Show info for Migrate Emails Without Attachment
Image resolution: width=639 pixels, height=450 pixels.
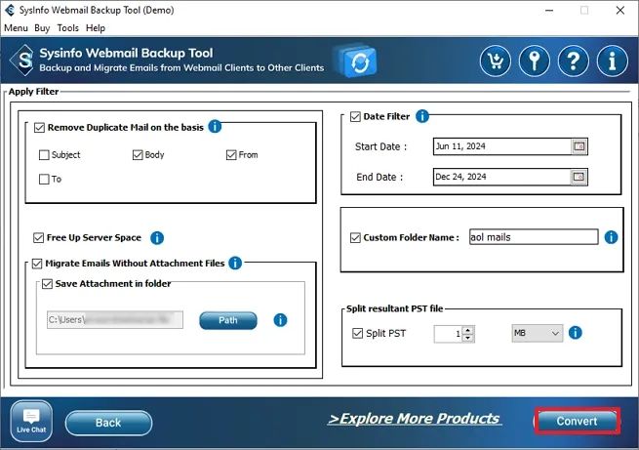point(235,263)
